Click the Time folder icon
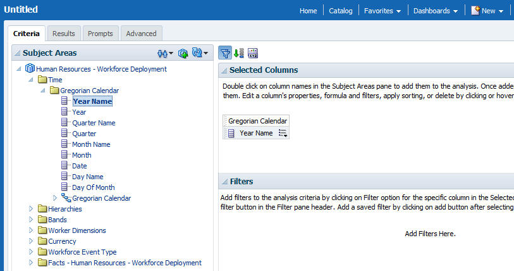 coord(42,80)
